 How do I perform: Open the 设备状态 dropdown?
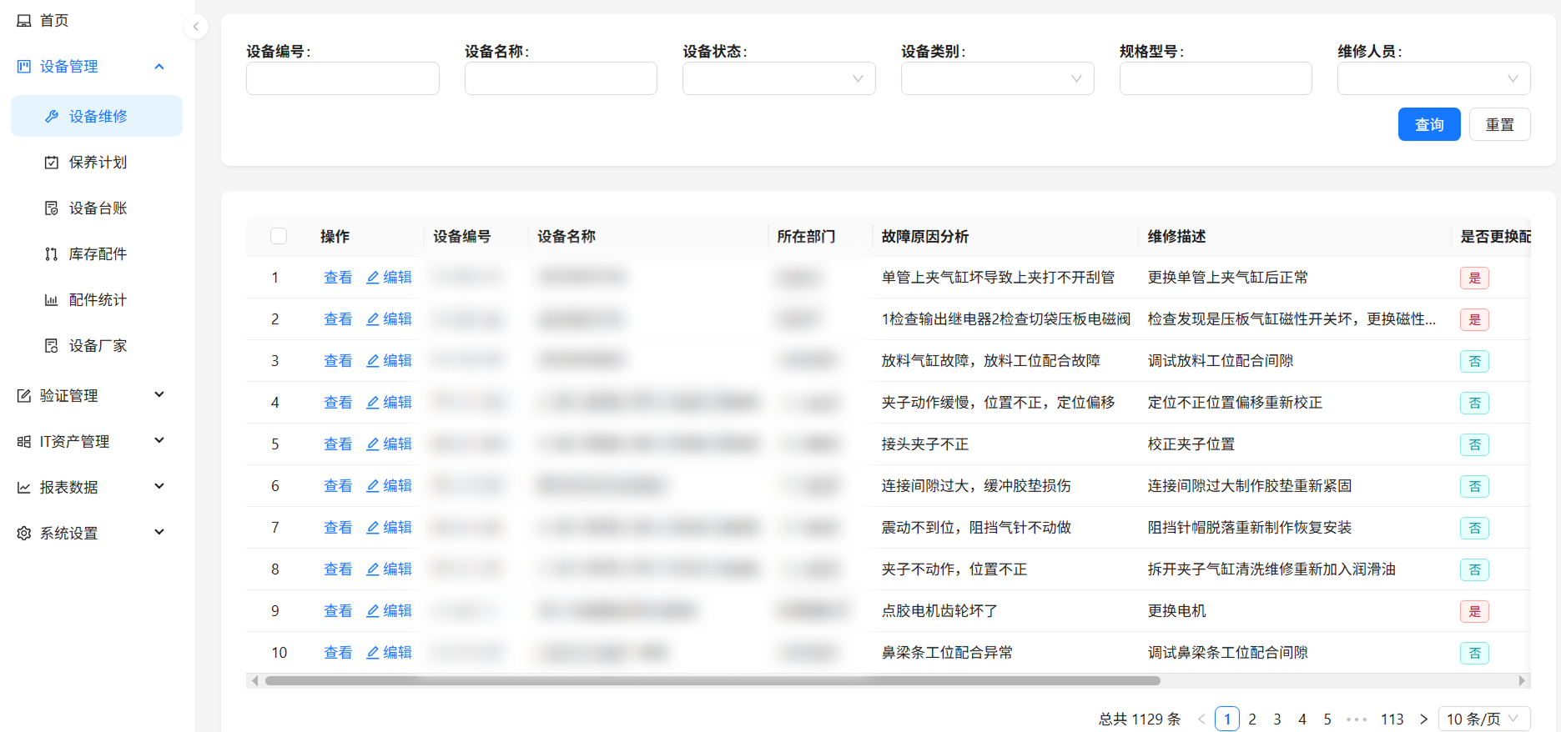[778, 78]
